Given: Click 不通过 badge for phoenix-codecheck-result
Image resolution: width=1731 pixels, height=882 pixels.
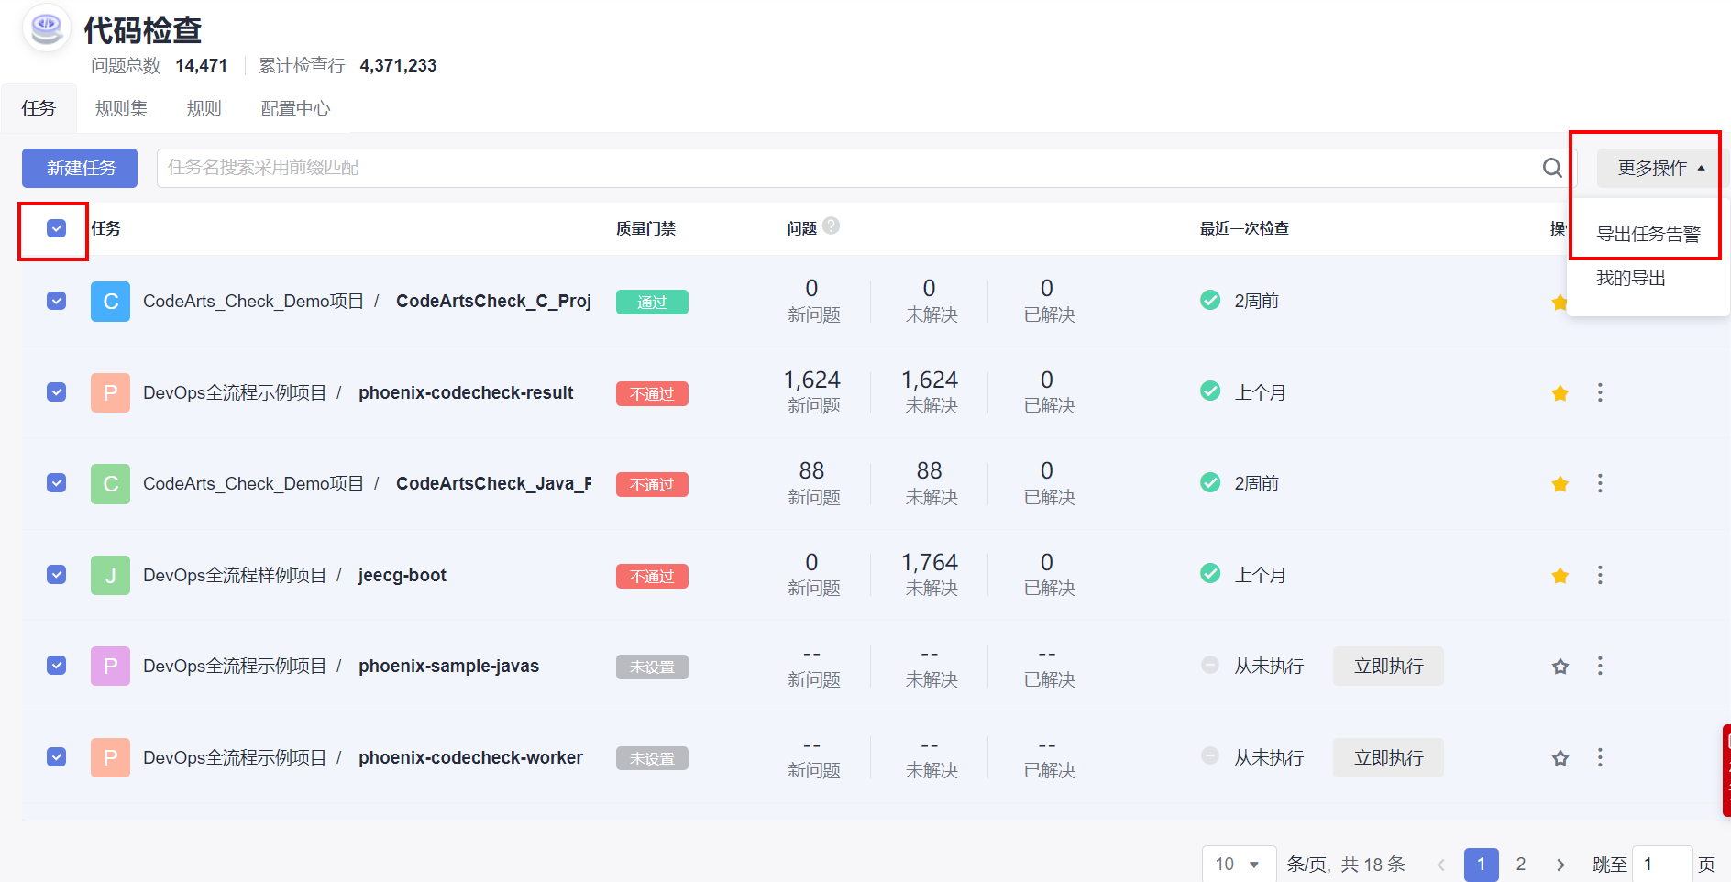Looking at the screenshot, I should (x=652, y=393).
